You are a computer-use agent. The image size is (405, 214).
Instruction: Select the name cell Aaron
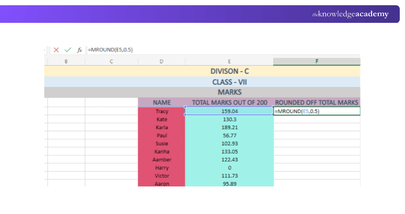(x=162, y=183)
